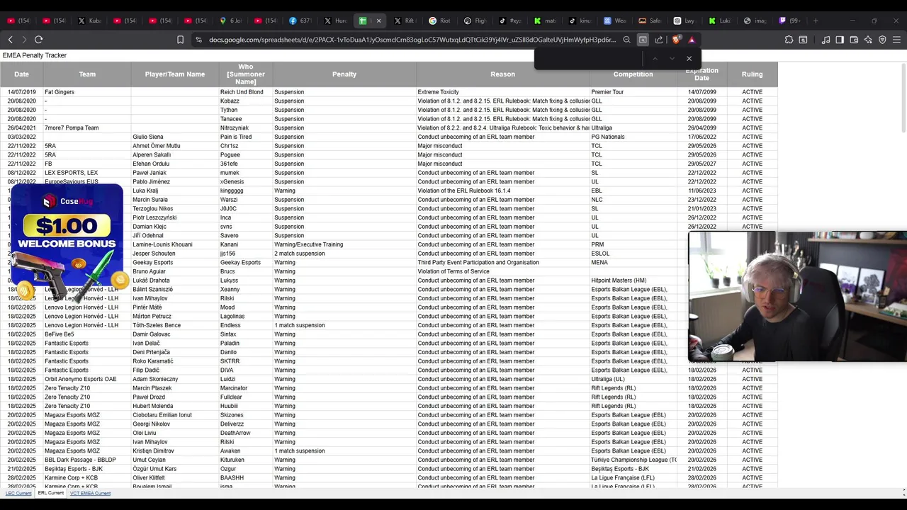This screenshot has width=907, height=510.
Task: Click the 'Penalty' column header
Action: [344, 74]
